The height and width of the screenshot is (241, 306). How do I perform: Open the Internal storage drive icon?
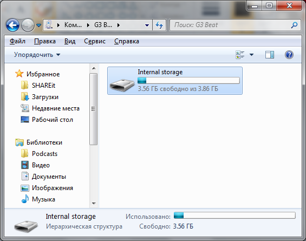[x=122, y=85]
